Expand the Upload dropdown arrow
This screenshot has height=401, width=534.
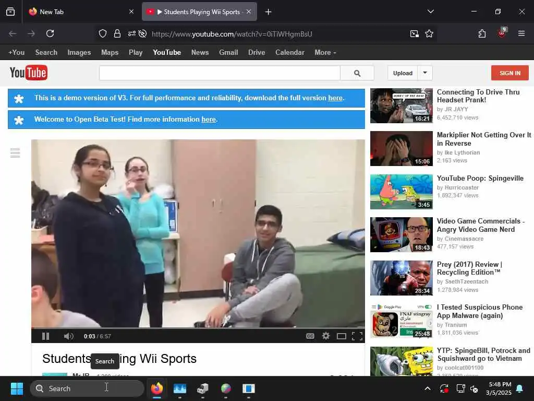click(x=425, y=73)
